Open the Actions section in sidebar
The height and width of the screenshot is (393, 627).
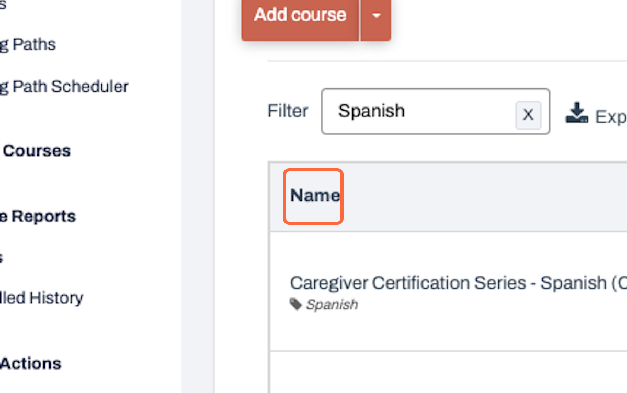point(31,363)
